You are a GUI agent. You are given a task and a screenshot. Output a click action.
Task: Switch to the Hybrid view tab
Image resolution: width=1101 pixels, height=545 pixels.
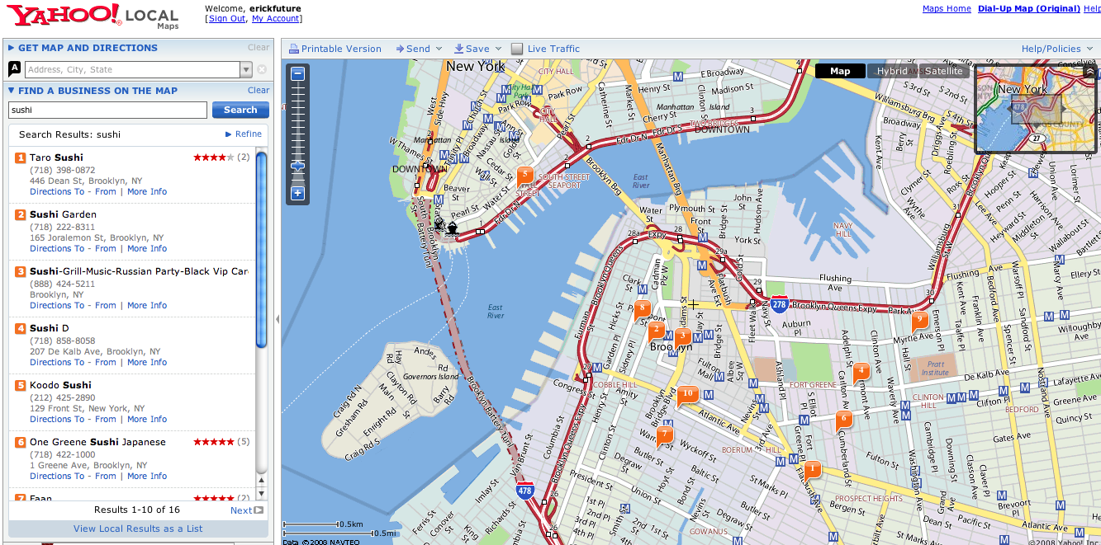(891, 71)
